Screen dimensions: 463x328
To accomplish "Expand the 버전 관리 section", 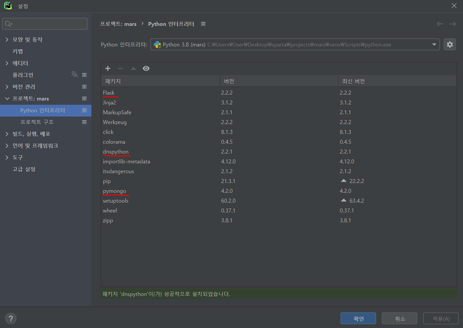I will click(x=7, y=87).
